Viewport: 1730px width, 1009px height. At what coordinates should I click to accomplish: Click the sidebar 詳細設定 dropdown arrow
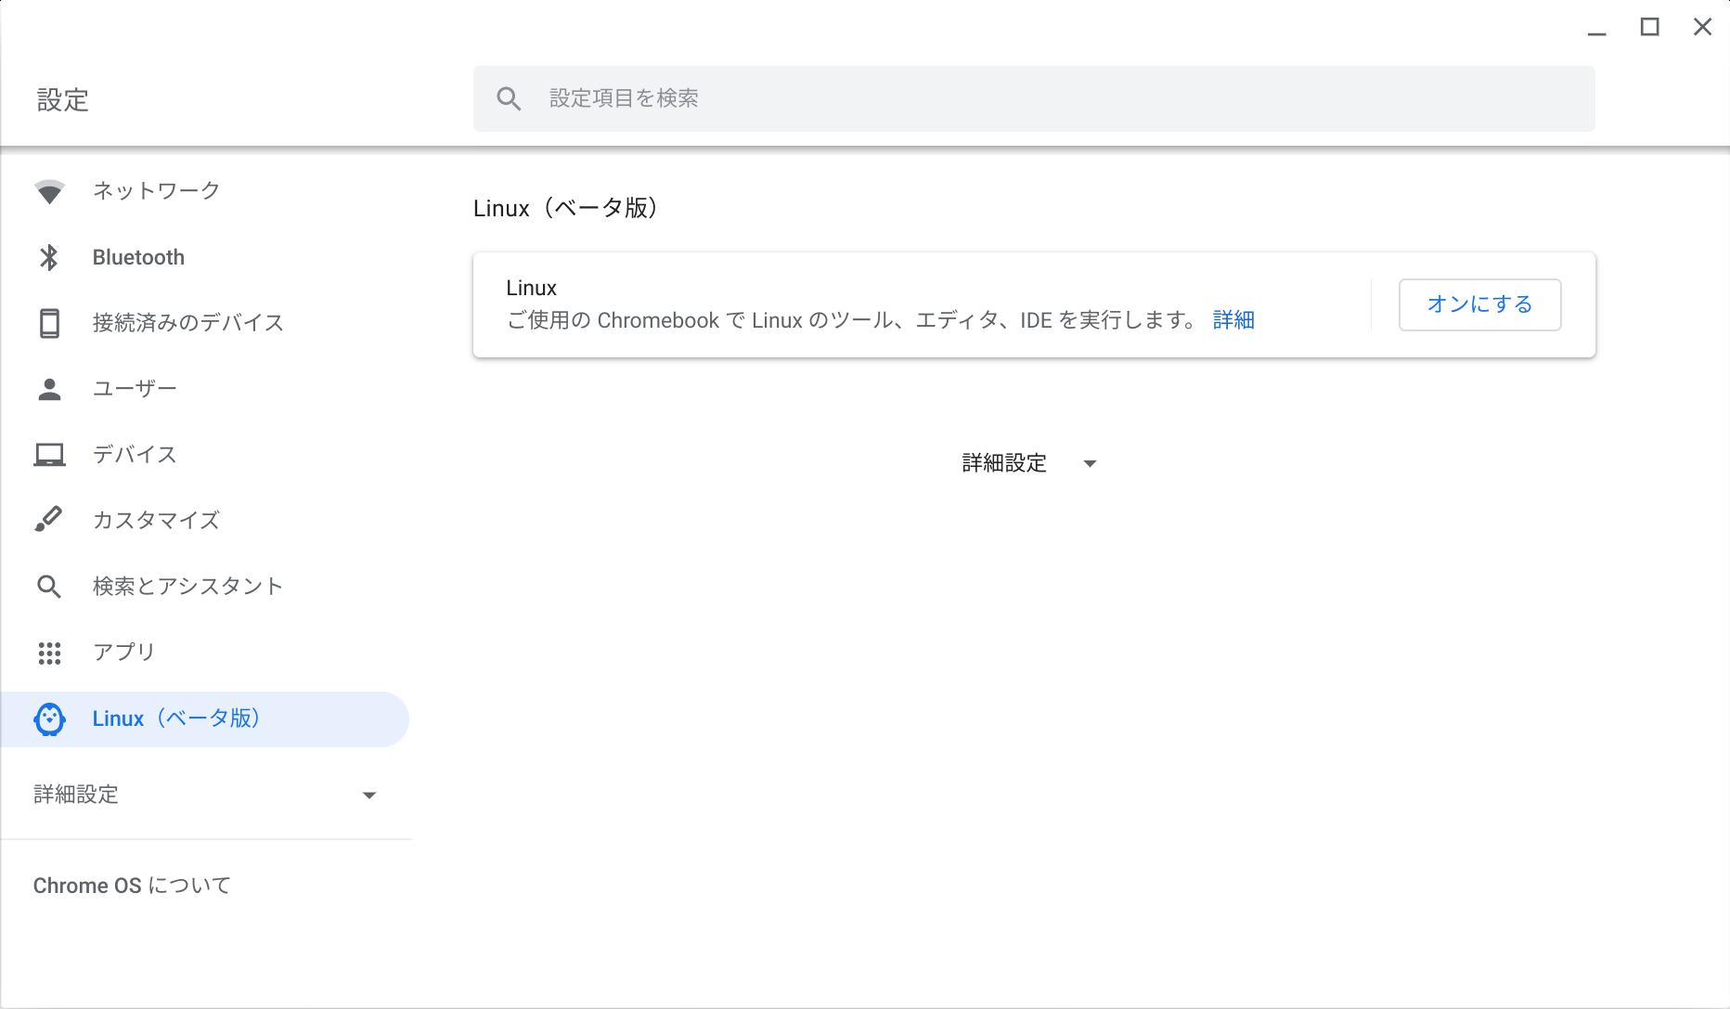coord(369,796)
